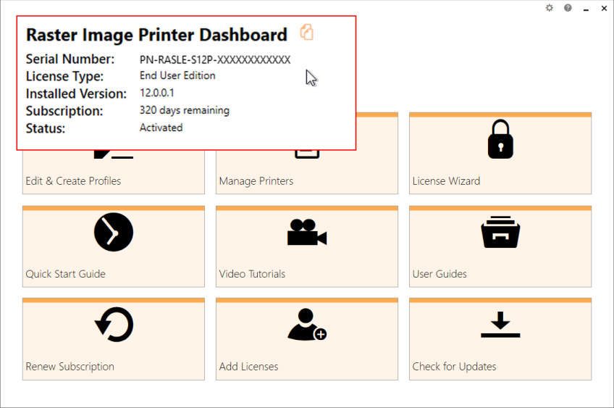
Task: Select the Add Licenses label
Action: coord(248,367)
